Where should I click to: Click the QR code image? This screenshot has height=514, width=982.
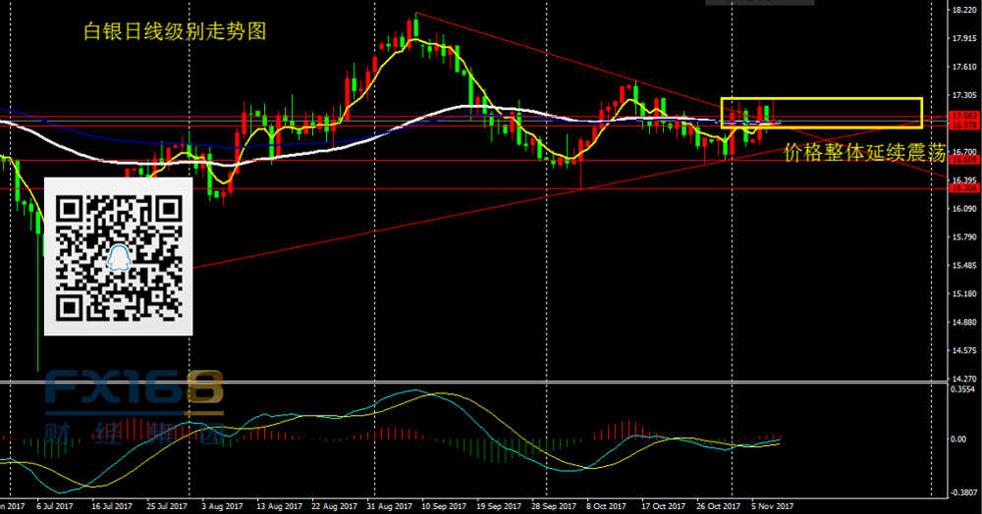pos(118,257)
